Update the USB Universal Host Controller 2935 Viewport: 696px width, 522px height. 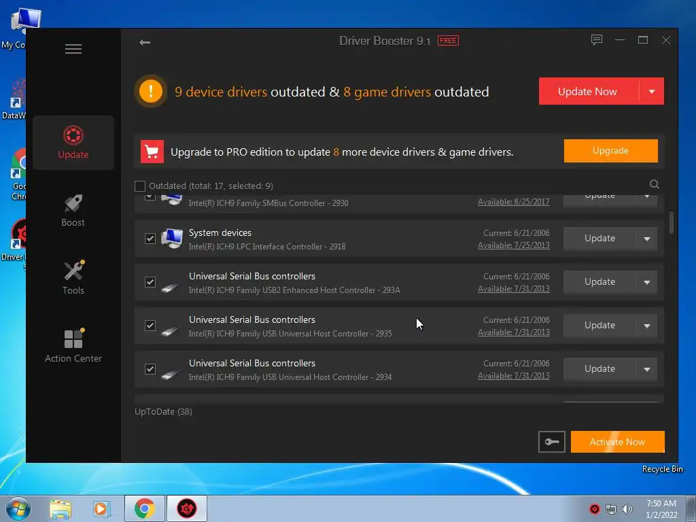(x=599, y=326)
